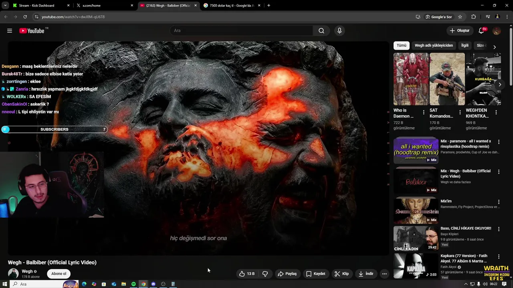Bookmark this page with star icon
Screen dimensions: 513x288
460,17
